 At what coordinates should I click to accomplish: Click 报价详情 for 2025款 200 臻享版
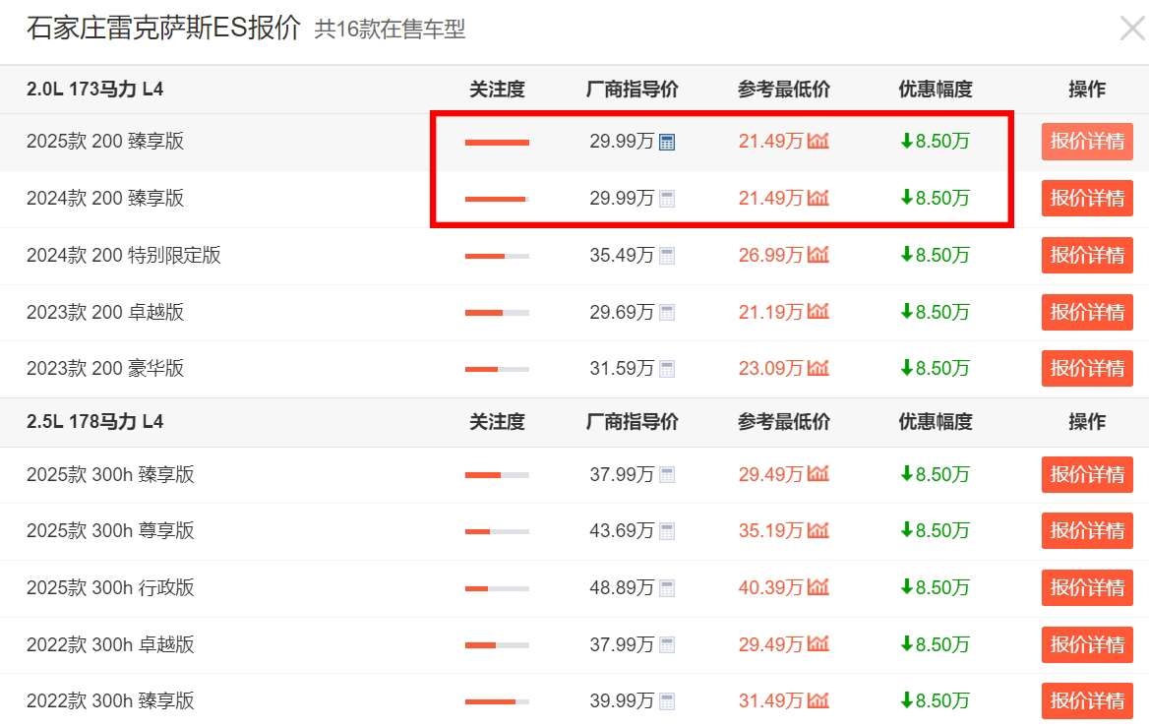pos(1087,142)
